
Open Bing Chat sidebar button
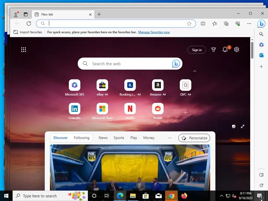click(x=261, y=24)
